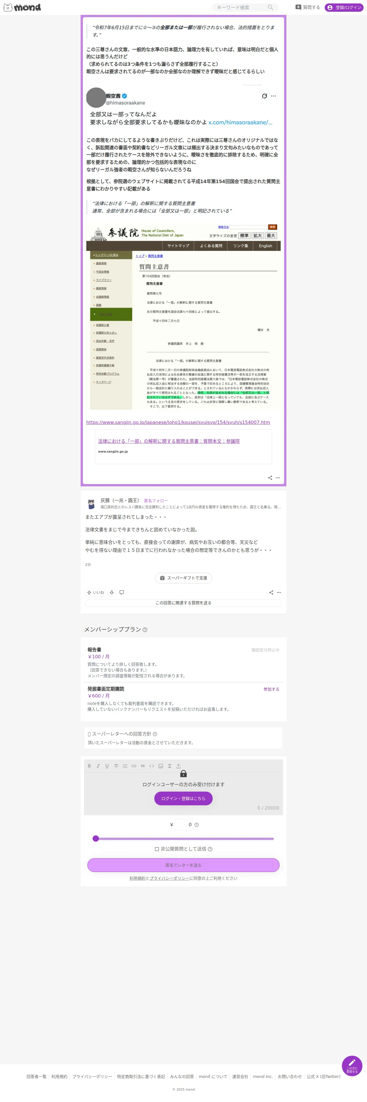Image resolution: width=367 pixels, height=1102 pixels.
Task: Open footer プライバシーポリシー link
Action: tap(92, 1076)
